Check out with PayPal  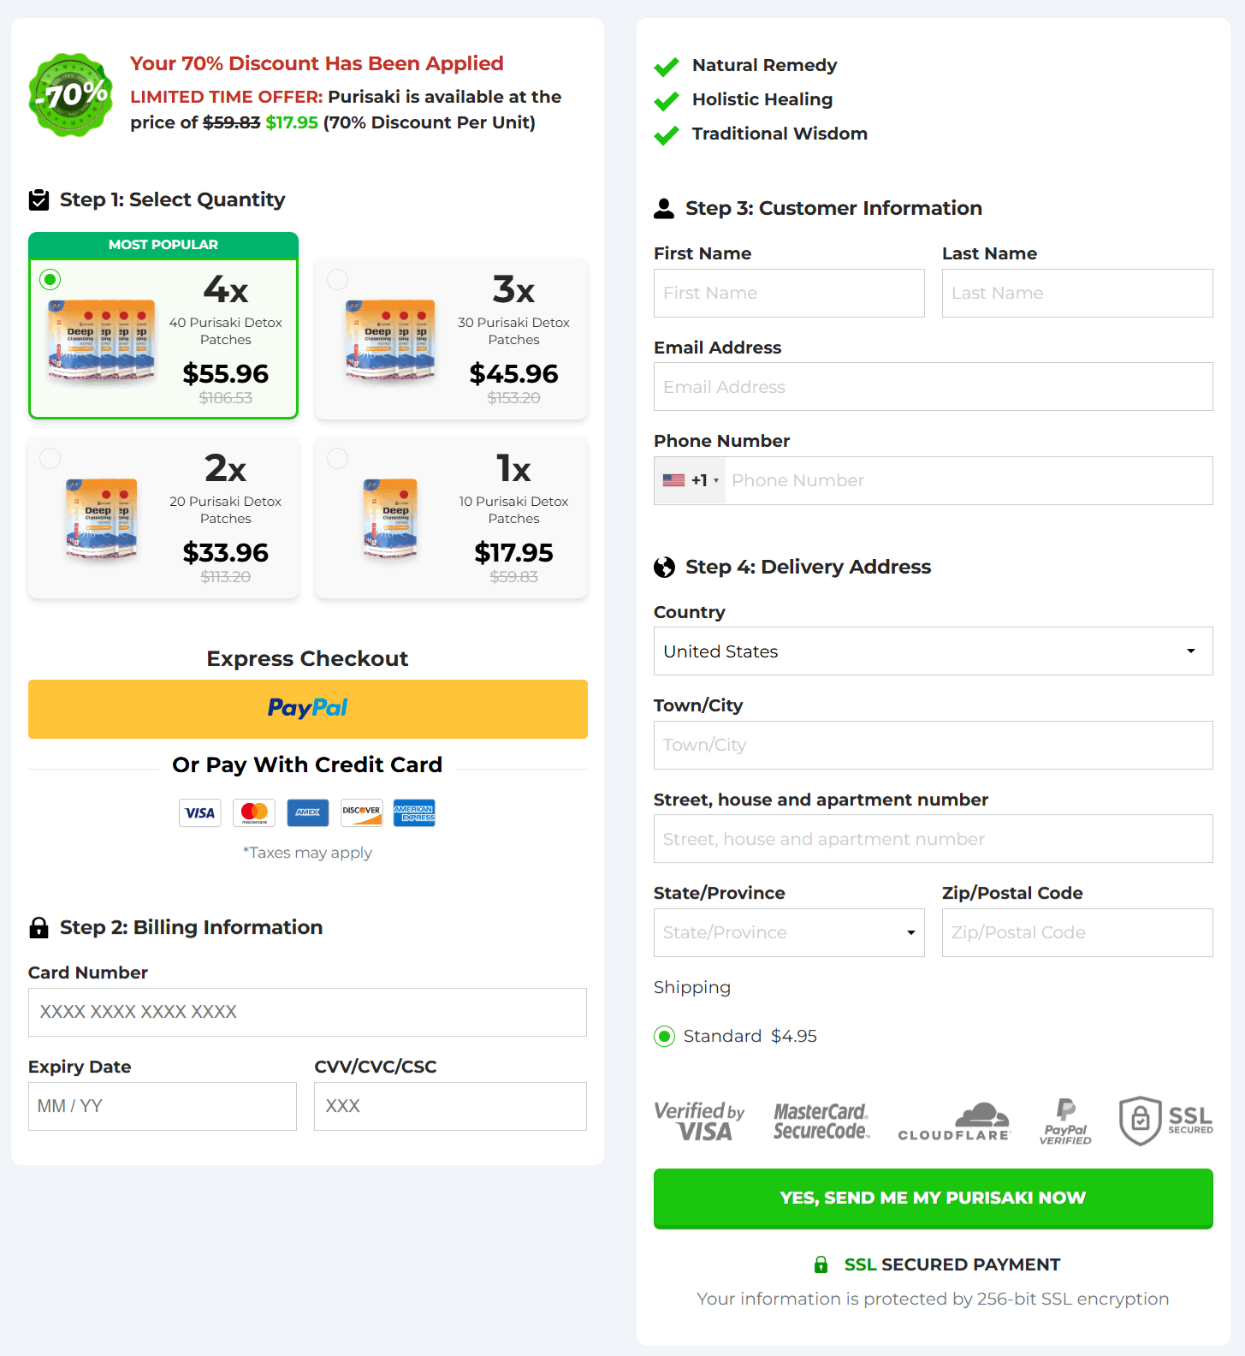[x=307, y=709]
